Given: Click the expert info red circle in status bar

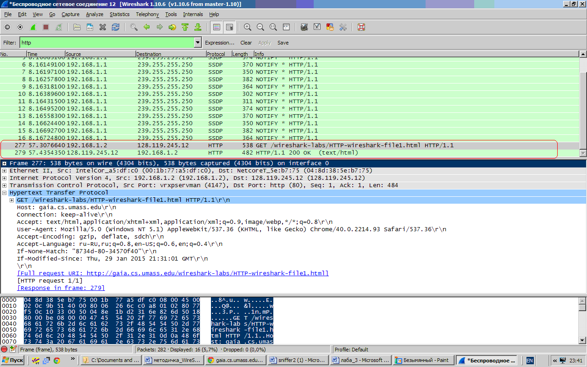Looking at the screenshot, I should [x=4, y=349].
